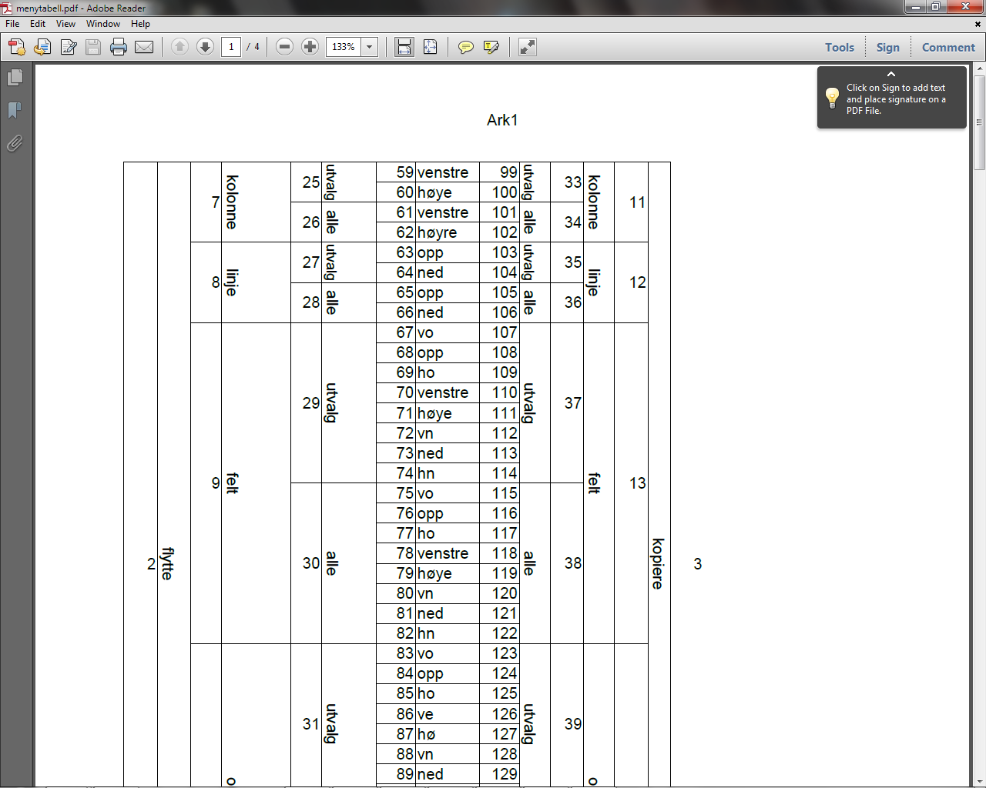Click the page number input field
This screenshot has width=986, height=788.
point(231,47)
